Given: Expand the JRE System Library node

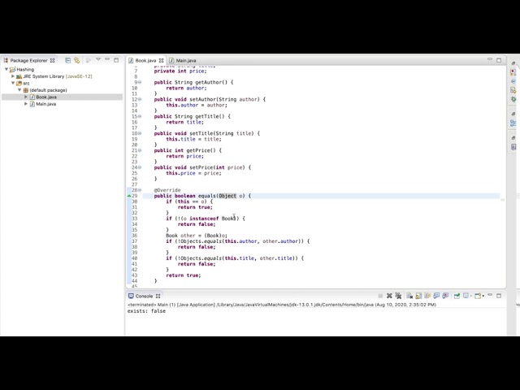Looking at the screenshot, I should coord(13,76).
